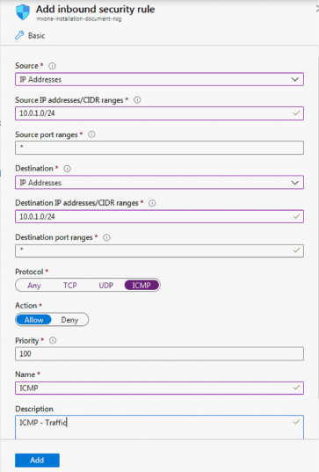Choose the ICMP protocol option
Image resolution: width=319 pixels, height=472 pixels.
(141, 285)
